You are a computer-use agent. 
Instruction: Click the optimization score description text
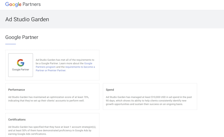coord(48,99)
